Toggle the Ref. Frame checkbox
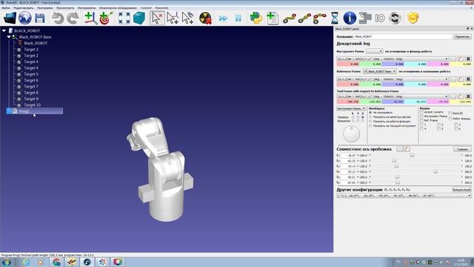 [x=421, y=120]
